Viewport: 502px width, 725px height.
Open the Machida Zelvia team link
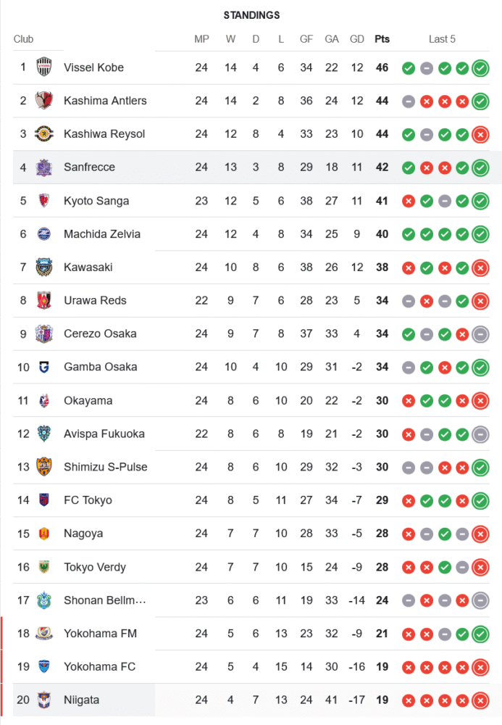tap(102, 234)
